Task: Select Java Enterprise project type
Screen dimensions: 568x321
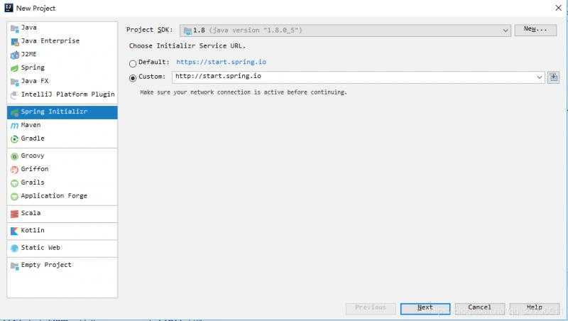Action: pos(62,41)
